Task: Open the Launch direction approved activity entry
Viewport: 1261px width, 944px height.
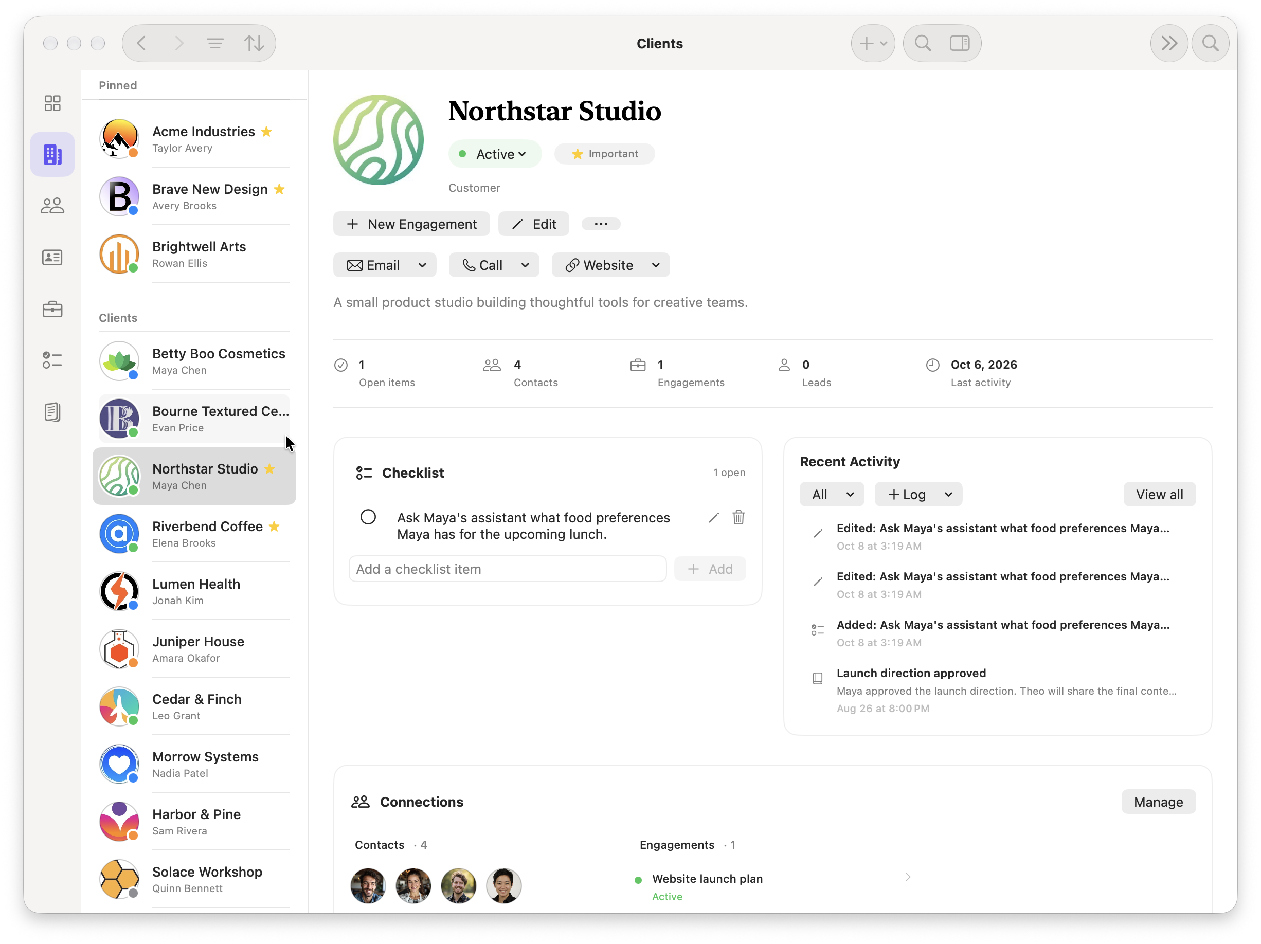Action: click(x=997, y=691)
